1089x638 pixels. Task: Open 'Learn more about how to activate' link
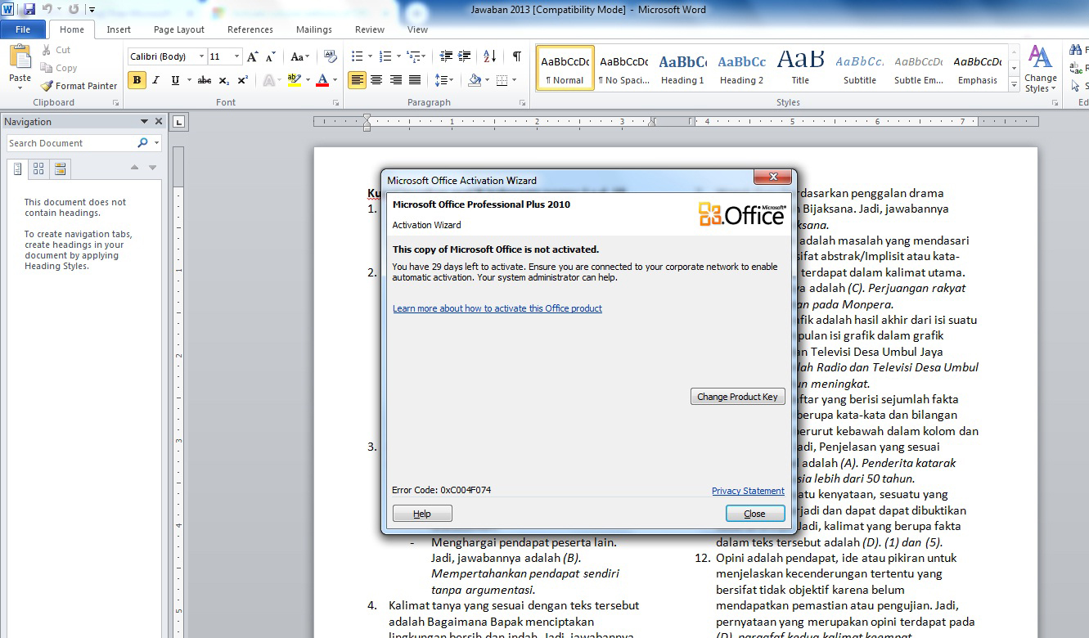(497, 308)
